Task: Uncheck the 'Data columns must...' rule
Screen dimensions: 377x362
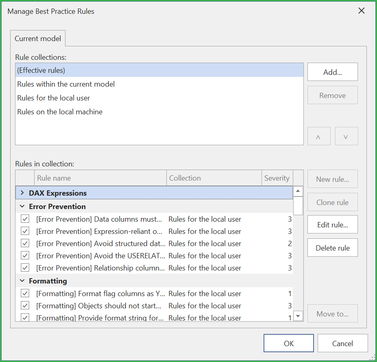Action: pos(25,219)
